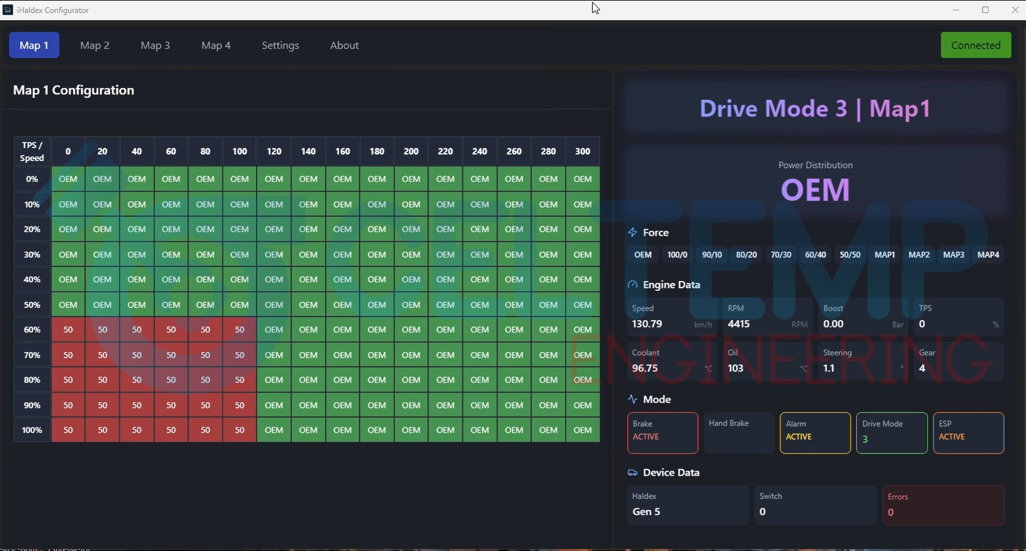
Task: Click the iHaldex app icon in title bar
Action: (x=8, y=10)
